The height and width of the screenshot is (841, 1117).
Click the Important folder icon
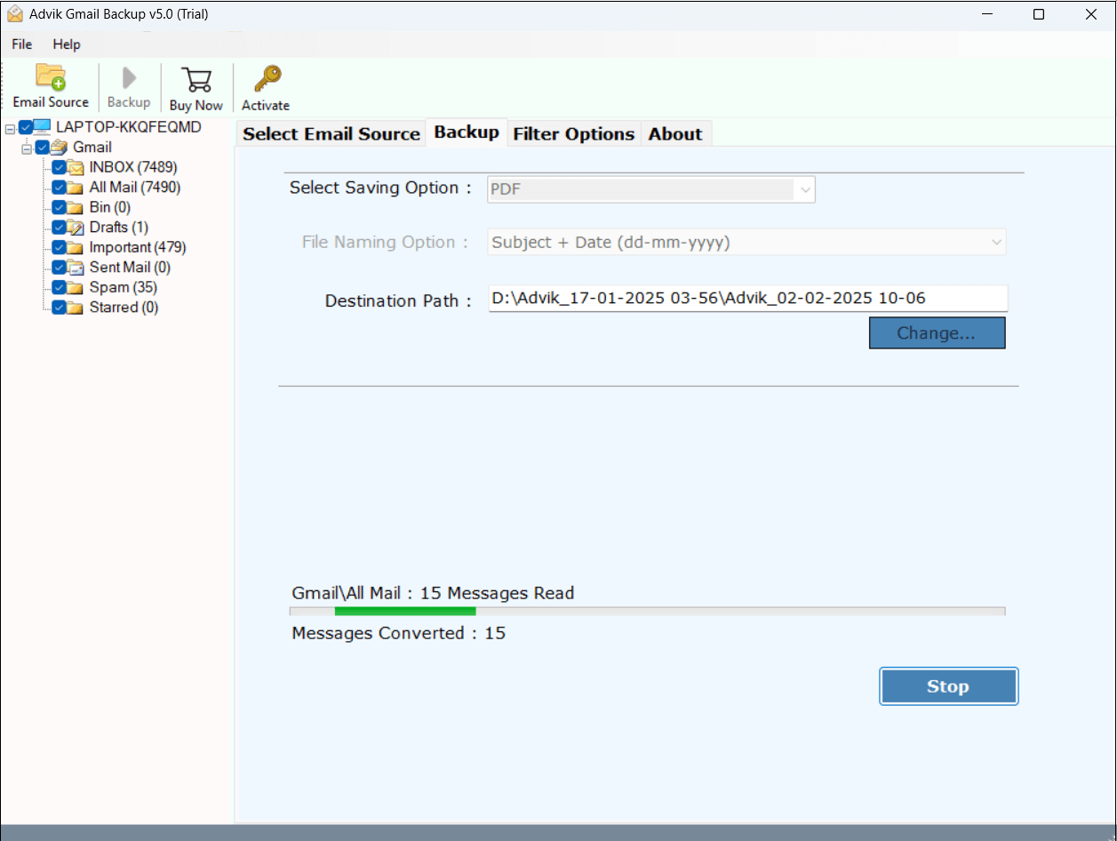(76, 247)
